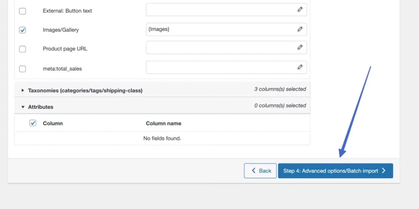This screenshot has height=209, width=419.
Task: Uncheck the Images/Gallery checkbox
Action: click(23, 30)
